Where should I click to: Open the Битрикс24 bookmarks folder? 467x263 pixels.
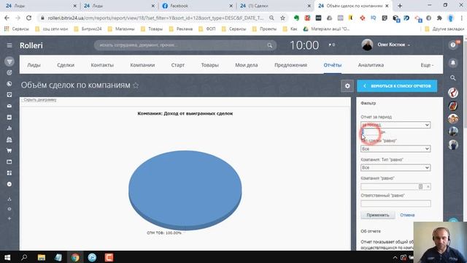tap(88, 29)
